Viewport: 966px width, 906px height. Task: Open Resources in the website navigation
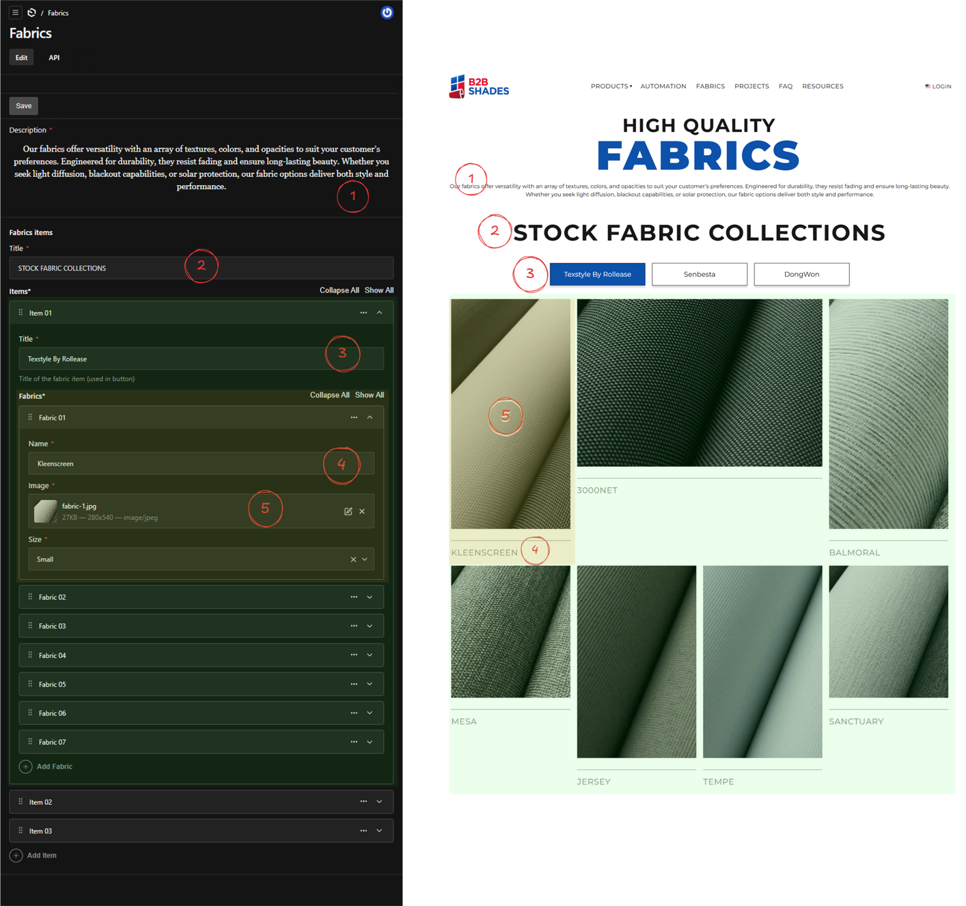coord(823,86)
